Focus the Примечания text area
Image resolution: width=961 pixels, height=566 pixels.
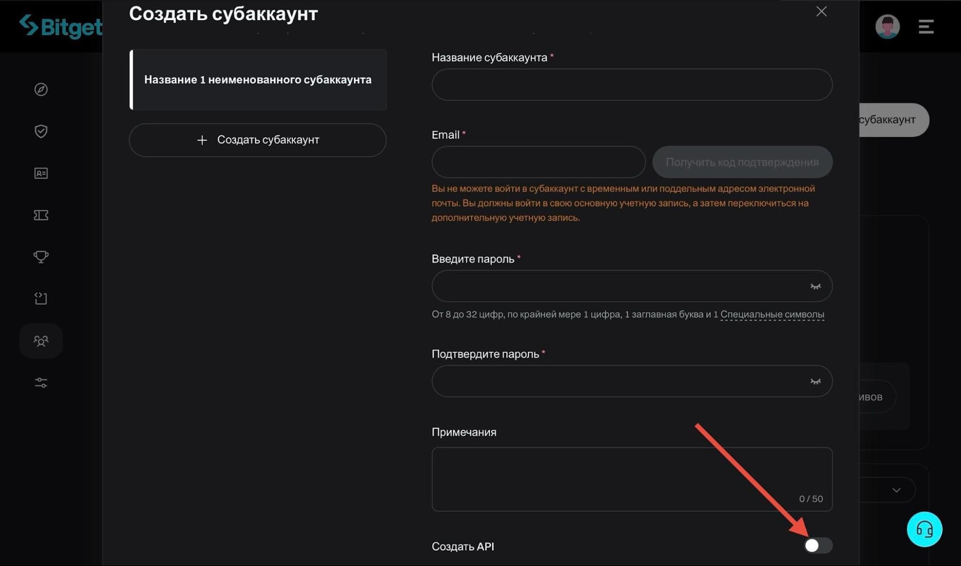(632, 479)
